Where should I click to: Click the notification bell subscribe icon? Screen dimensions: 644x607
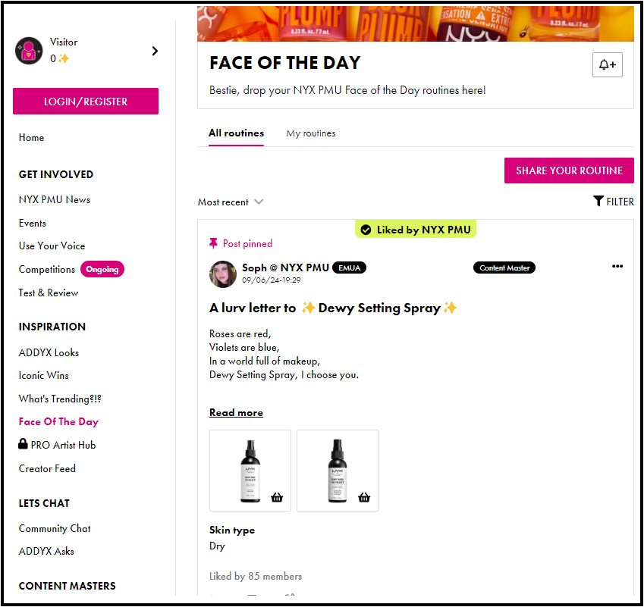(x=607, y=65)
